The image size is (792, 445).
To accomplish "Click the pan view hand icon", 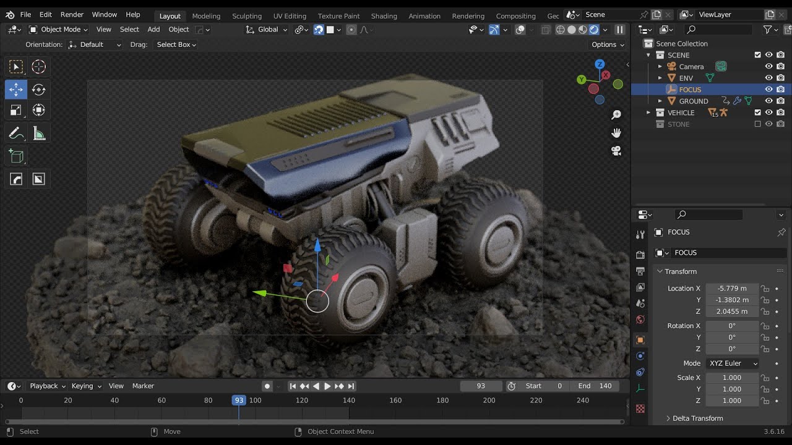I will (x=616, y=133).
